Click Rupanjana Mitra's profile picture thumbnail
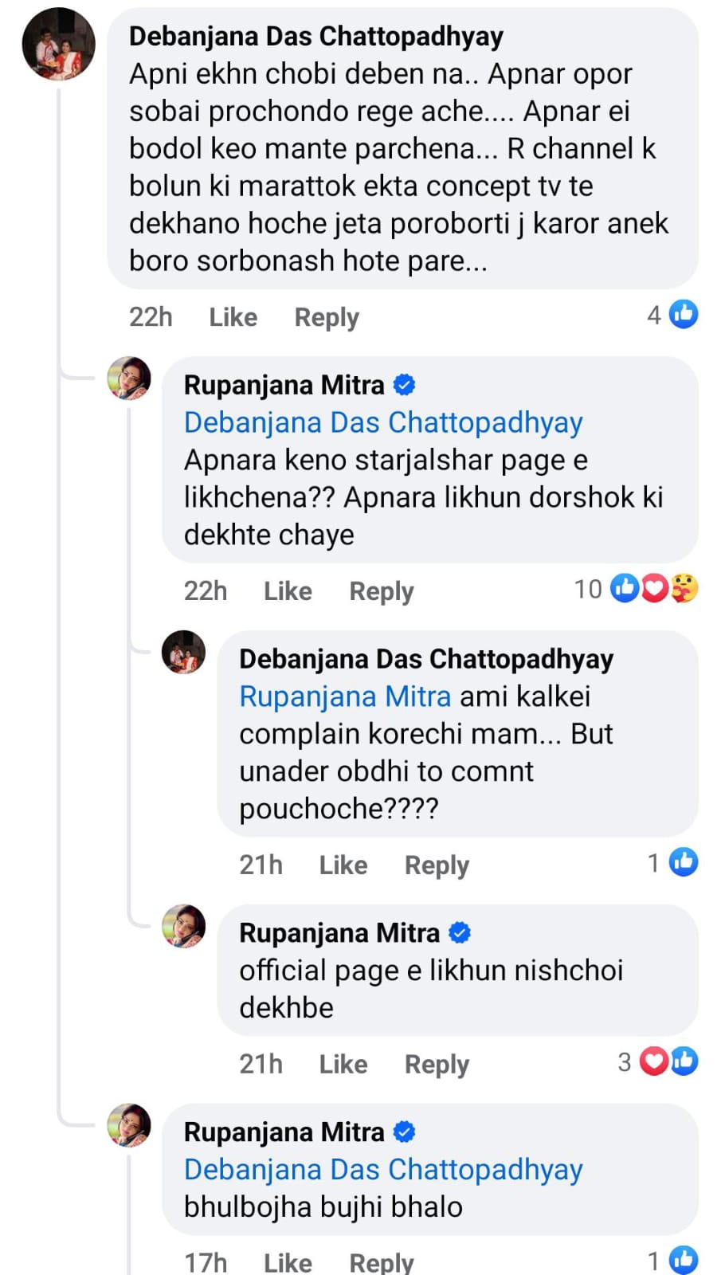 point(128,379)
